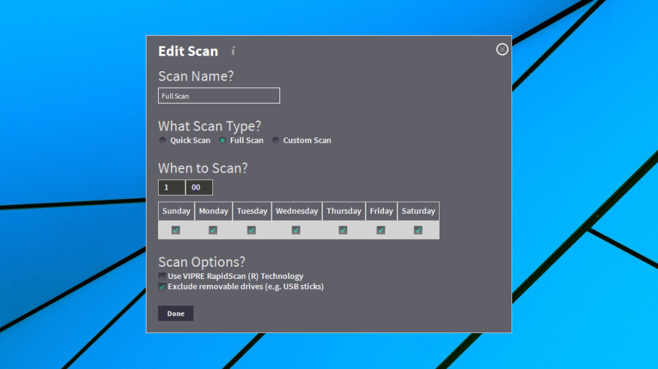The width and height of the screenshot is (658, 369).
Task: Click the Sunday column header
Action: click(x=176, y=211)
